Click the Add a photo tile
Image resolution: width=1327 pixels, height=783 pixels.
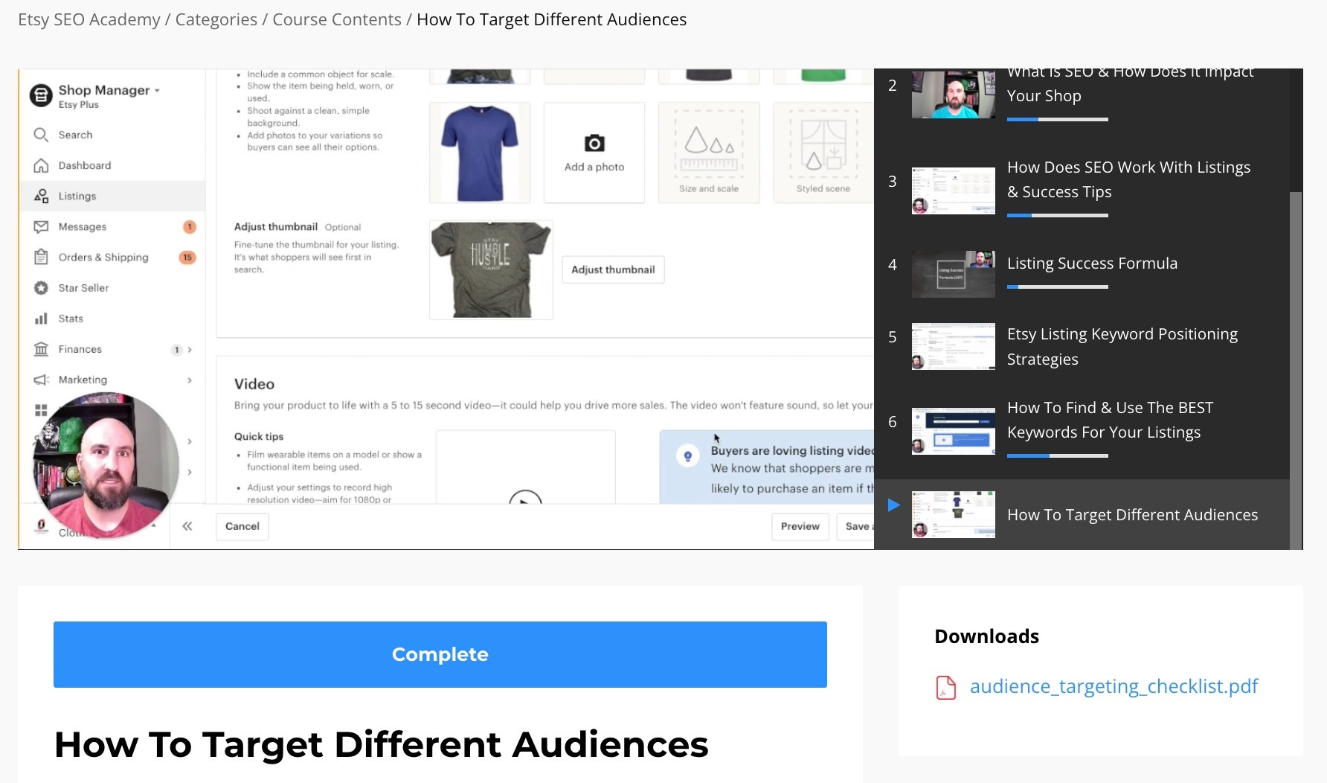(x=594, y=153)
